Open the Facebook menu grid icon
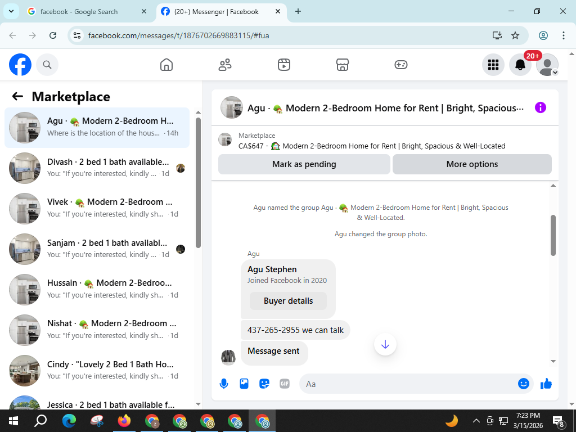The width and height of the screenshot is (576, 432). point(493,65)
